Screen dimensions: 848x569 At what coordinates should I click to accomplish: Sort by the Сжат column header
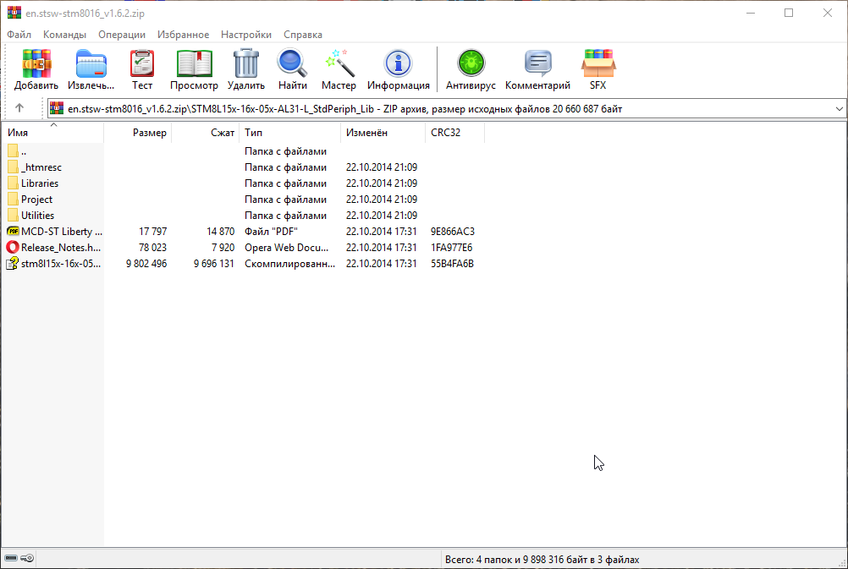[x=205, y=133]
